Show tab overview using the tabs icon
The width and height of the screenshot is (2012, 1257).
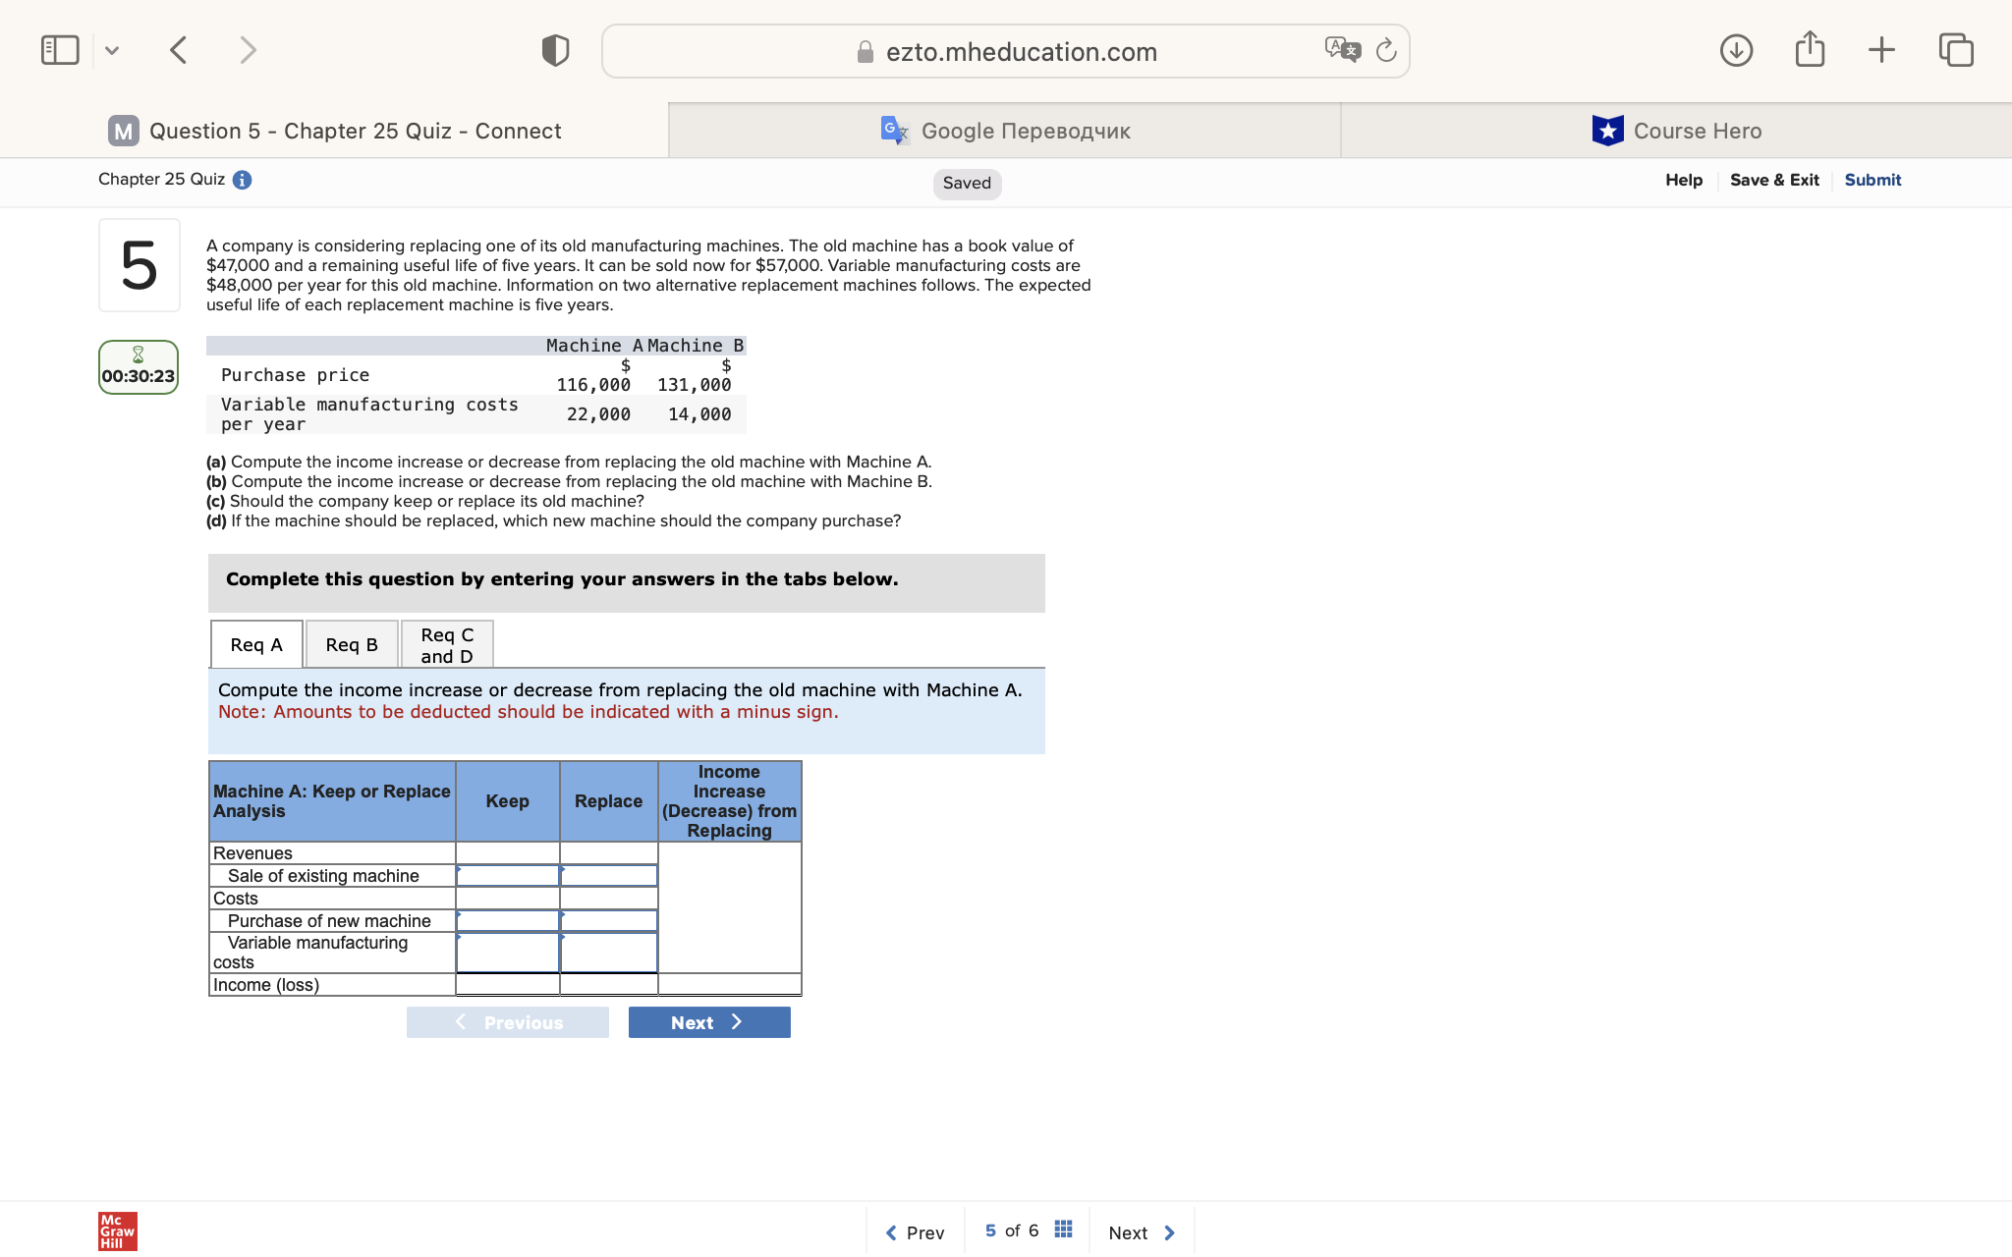coord(1956,49)
